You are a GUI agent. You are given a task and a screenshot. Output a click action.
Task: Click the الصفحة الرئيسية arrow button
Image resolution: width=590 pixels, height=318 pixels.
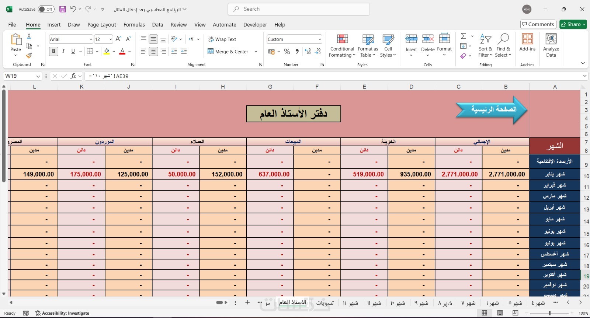[x=492, y=110]
